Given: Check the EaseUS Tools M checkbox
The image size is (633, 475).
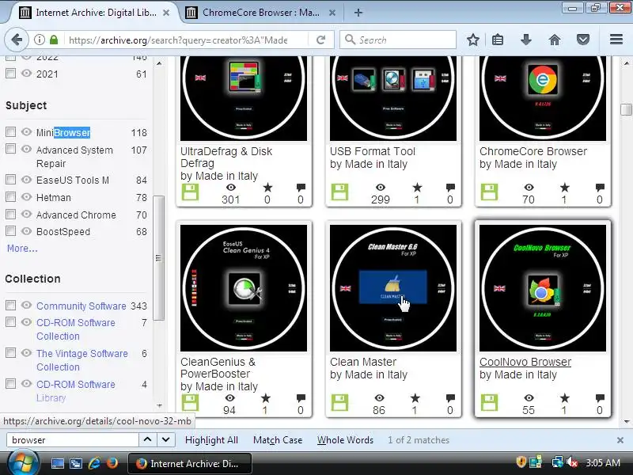Looking at the screenshot, I should pos(10,180).
